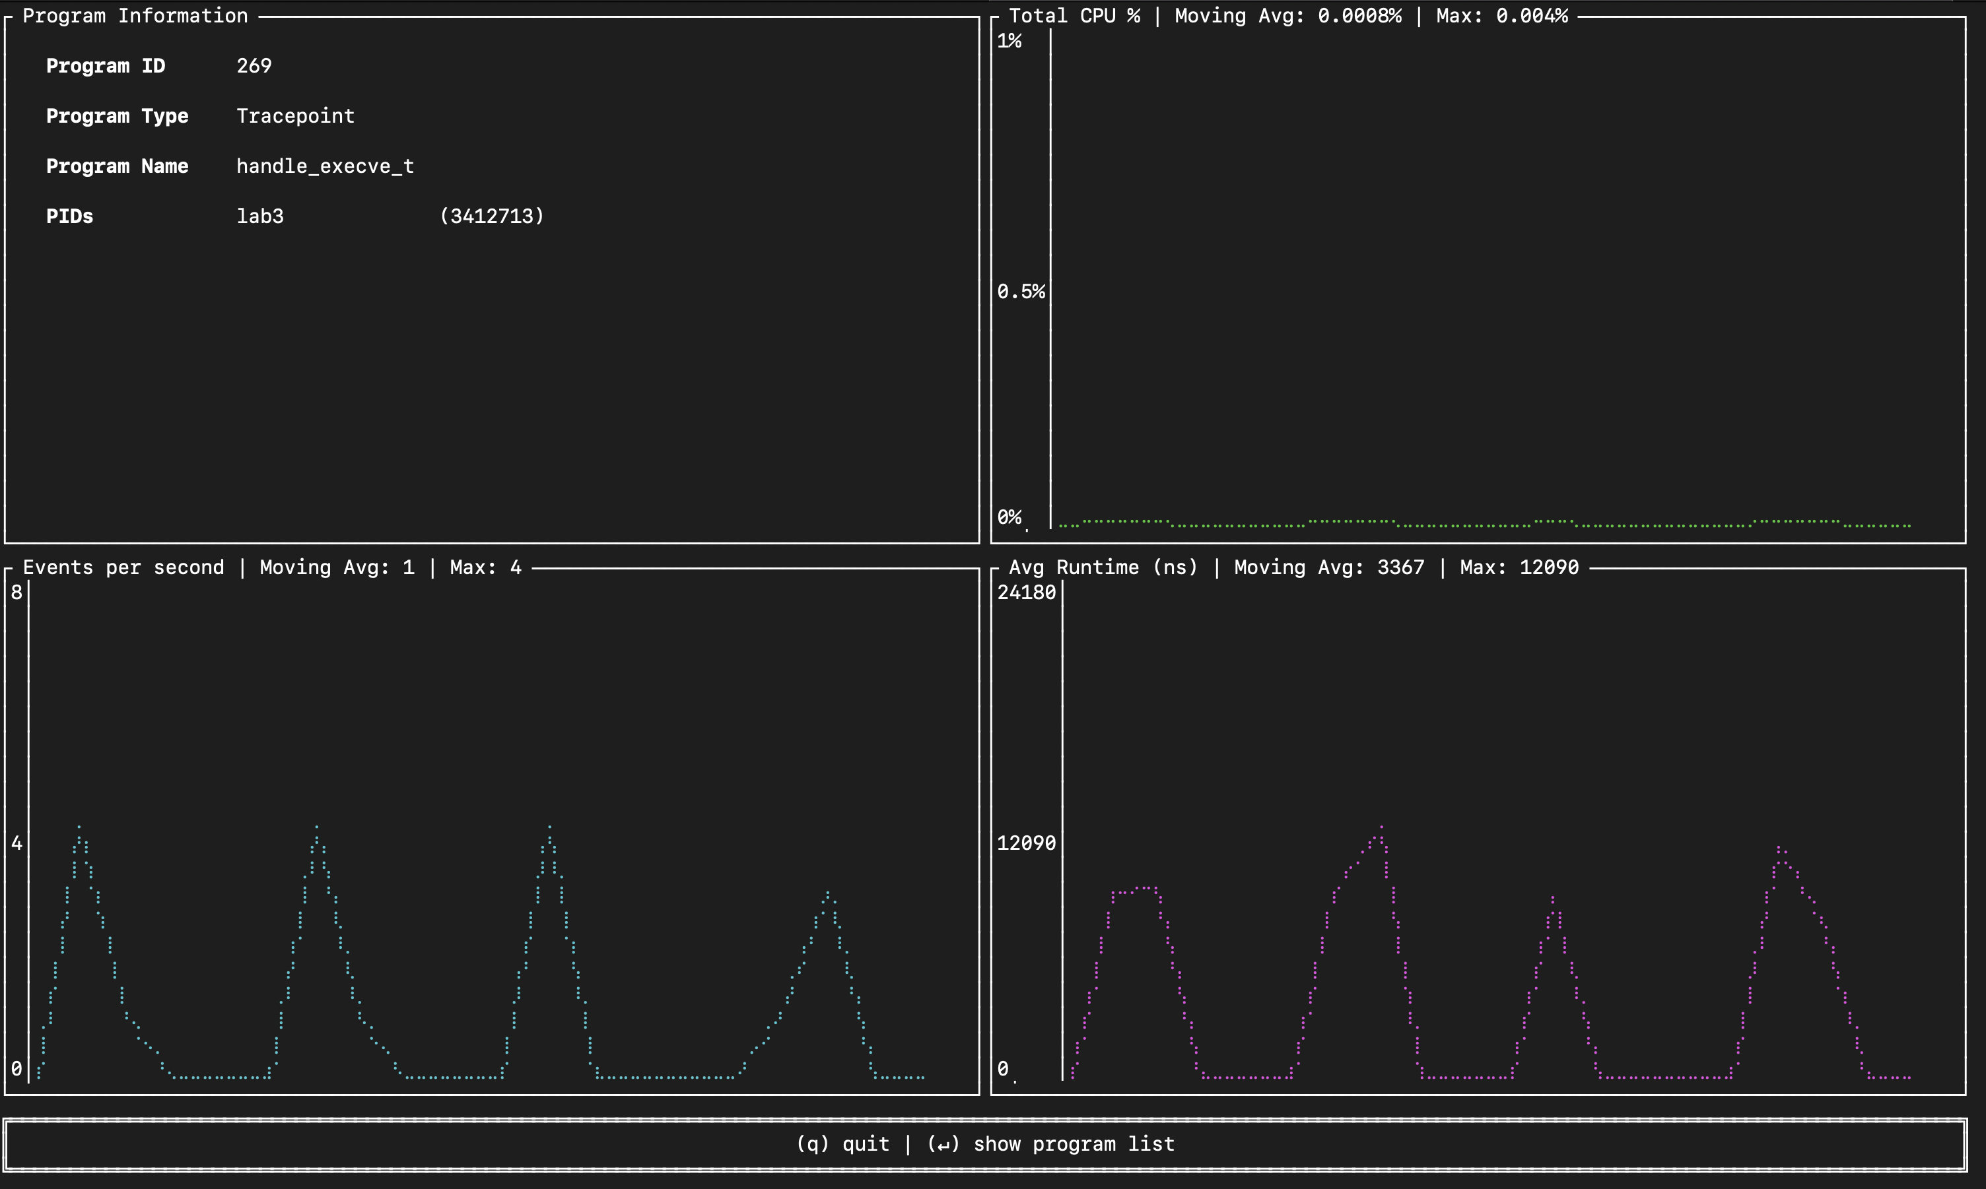
Task: Click the 24180 axis label in runtime chart
Action: click(x=1026, y=592)
